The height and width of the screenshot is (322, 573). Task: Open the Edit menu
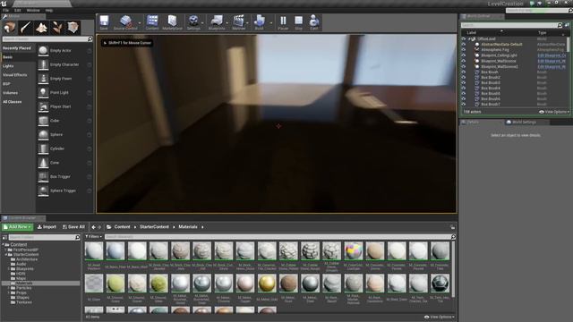point(18,11)
